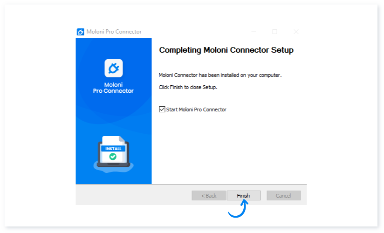This screenshot has height=233, width=384.
Task: Click the Finish button
Action: click(x=243, y=196)
